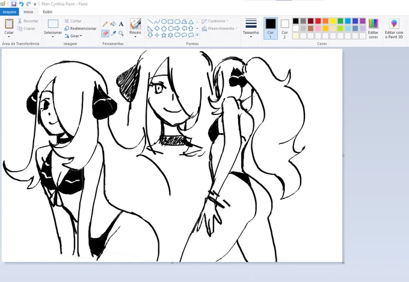Select the Triangle shape

pos(191,22)
